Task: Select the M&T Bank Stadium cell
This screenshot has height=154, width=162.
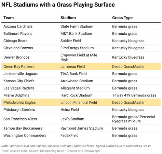Action: (x=76, y=34)
